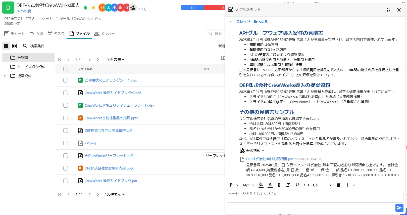Click the AI assistant header icon

point(230,10)
